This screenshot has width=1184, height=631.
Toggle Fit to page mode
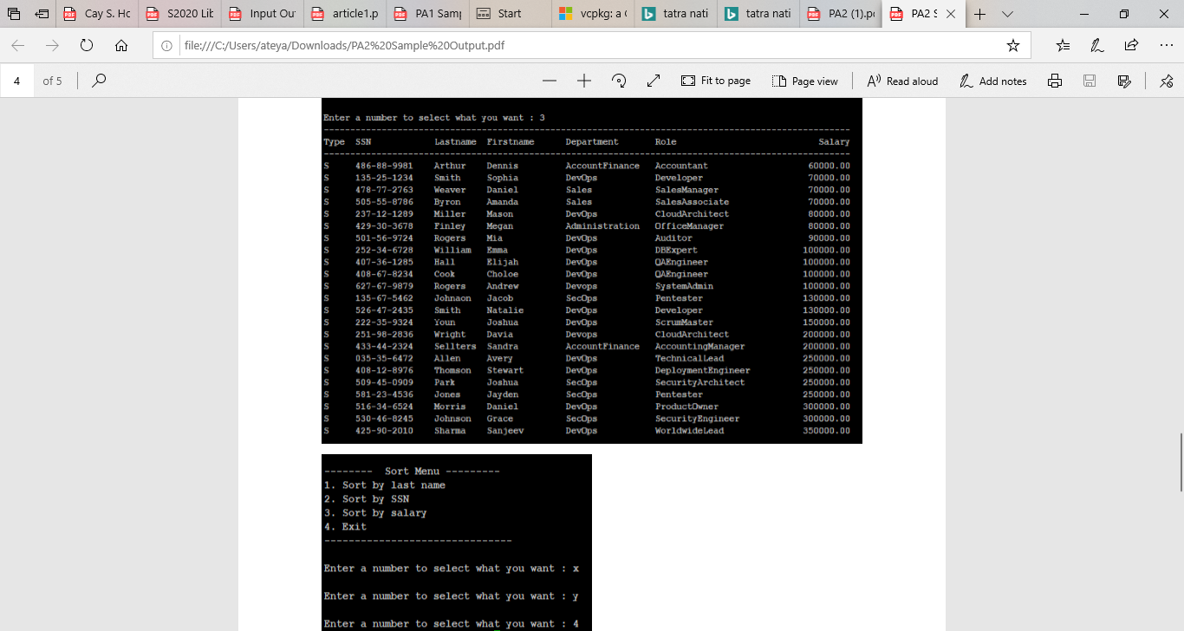[x=716, y=81]
